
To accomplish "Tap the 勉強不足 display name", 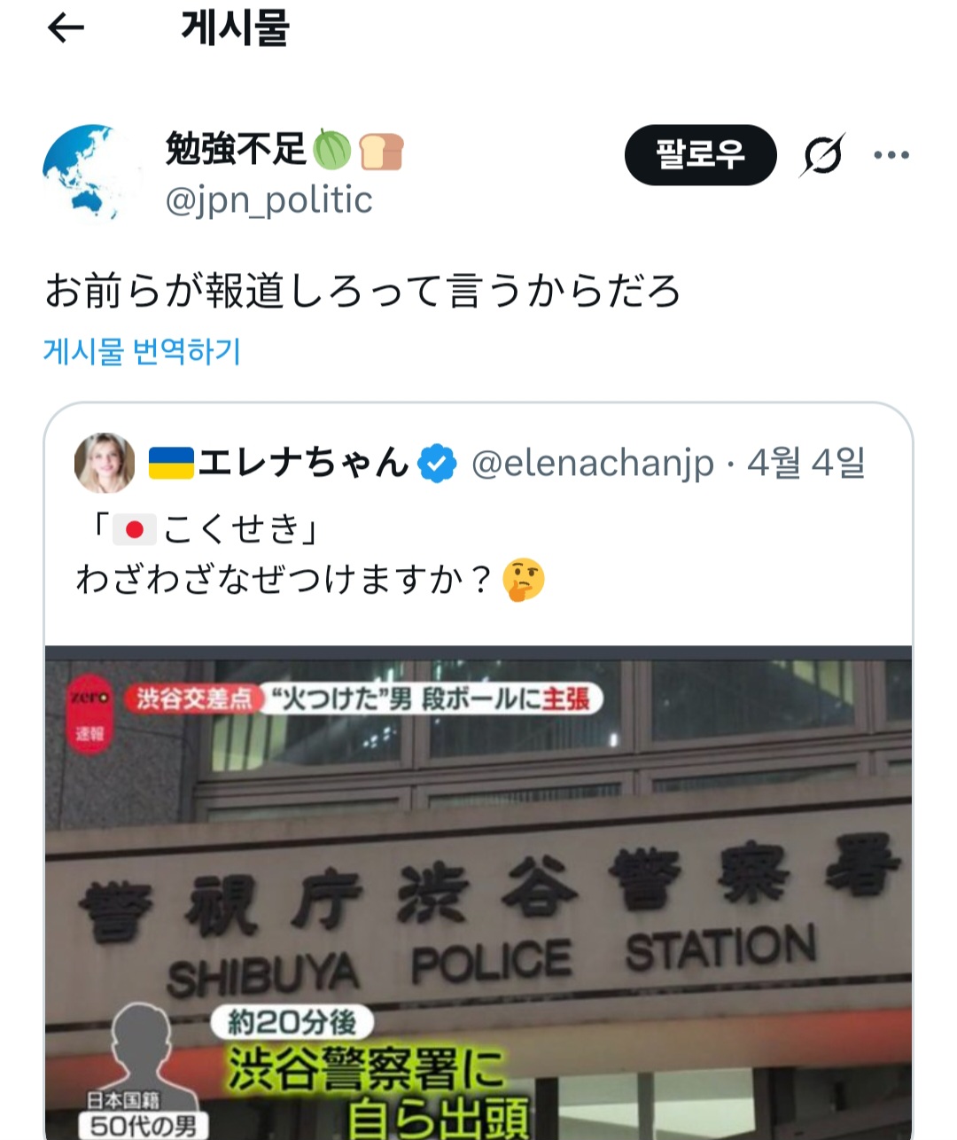I will pyautogui.click(x=236, y=149).
